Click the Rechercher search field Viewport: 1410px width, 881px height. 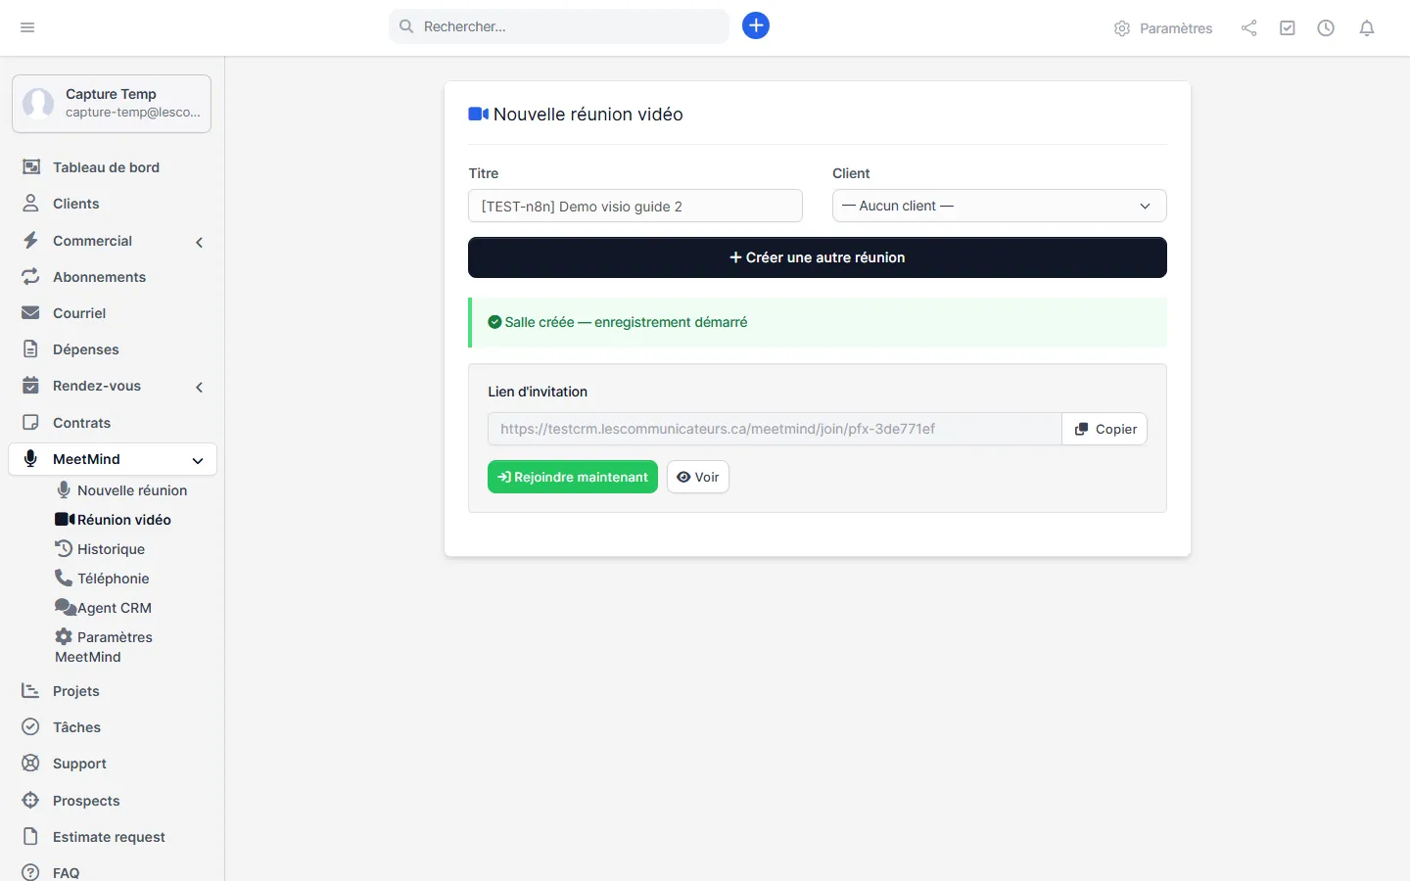pos(559,26)
